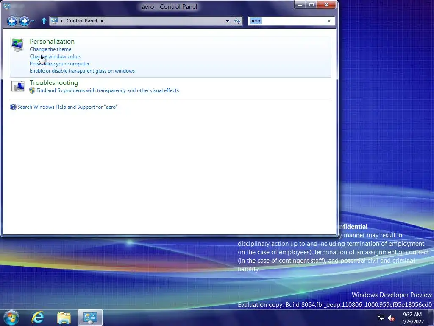434x326 pixels.
Task: Expand the arrow after Control Panel breadcrumb
Action: [x=102, y=21]
